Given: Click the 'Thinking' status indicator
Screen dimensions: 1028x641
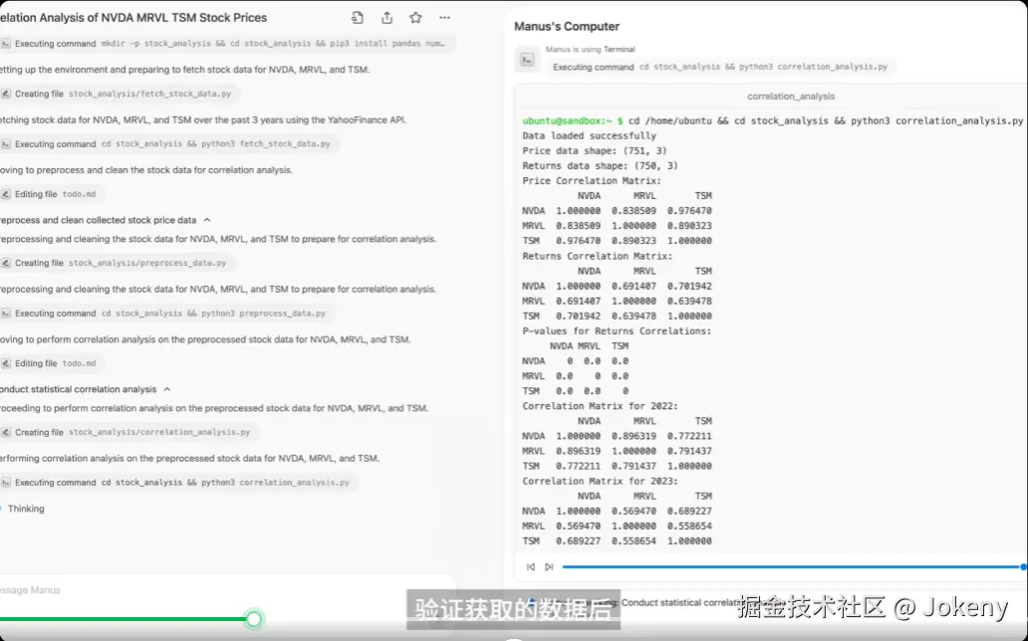Looking at the screenshot, I should tap(26, 509).
